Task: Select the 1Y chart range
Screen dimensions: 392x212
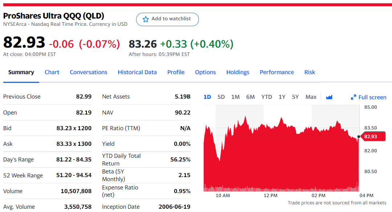Action: (x=282, y=97)
